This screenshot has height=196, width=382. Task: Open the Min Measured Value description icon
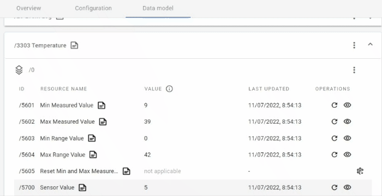(102, 105)
